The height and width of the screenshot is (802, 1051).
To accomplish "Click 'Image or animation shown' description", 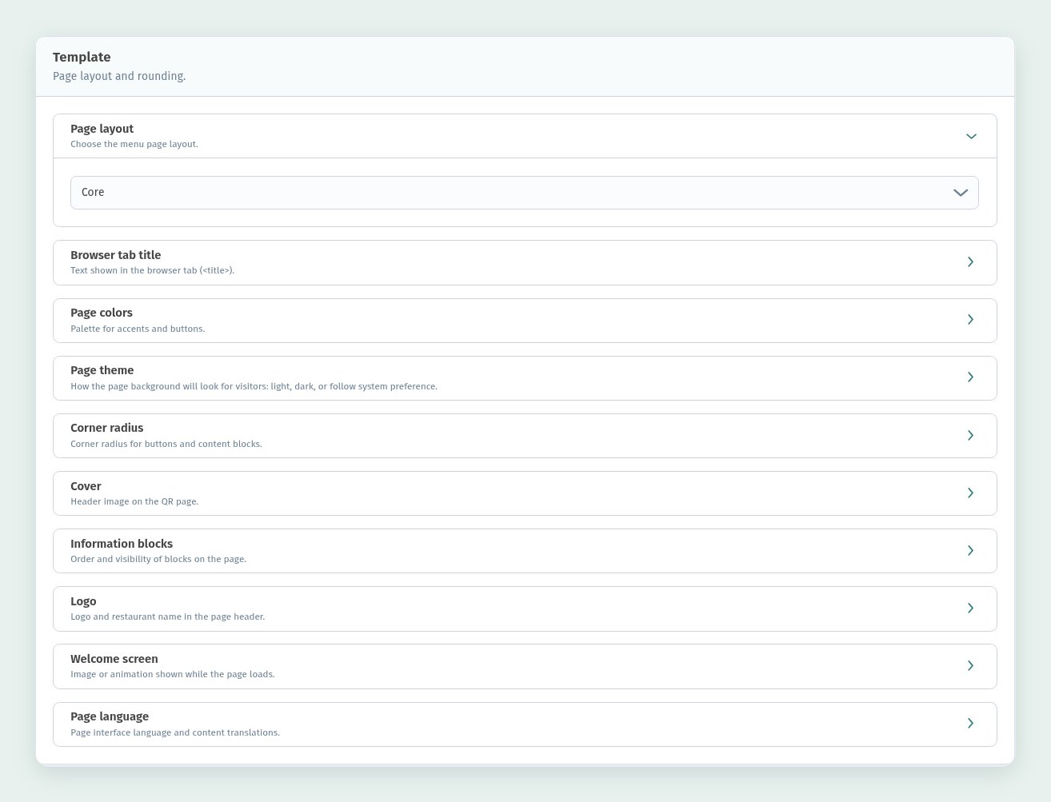I will pos(173,674).
